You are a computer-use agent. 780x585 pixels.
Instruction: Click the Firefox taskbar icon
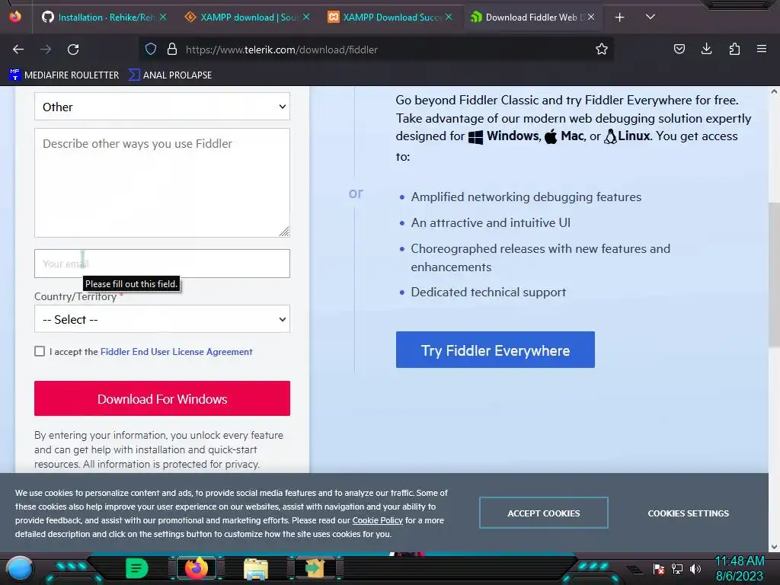pyautogui.click(x=197, y=568)
